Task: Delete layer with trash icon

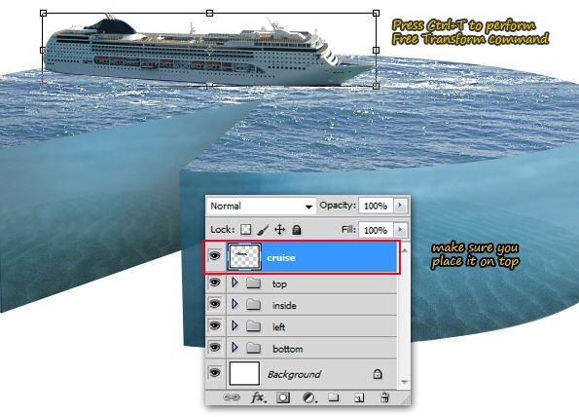Action: pos(384,398)
